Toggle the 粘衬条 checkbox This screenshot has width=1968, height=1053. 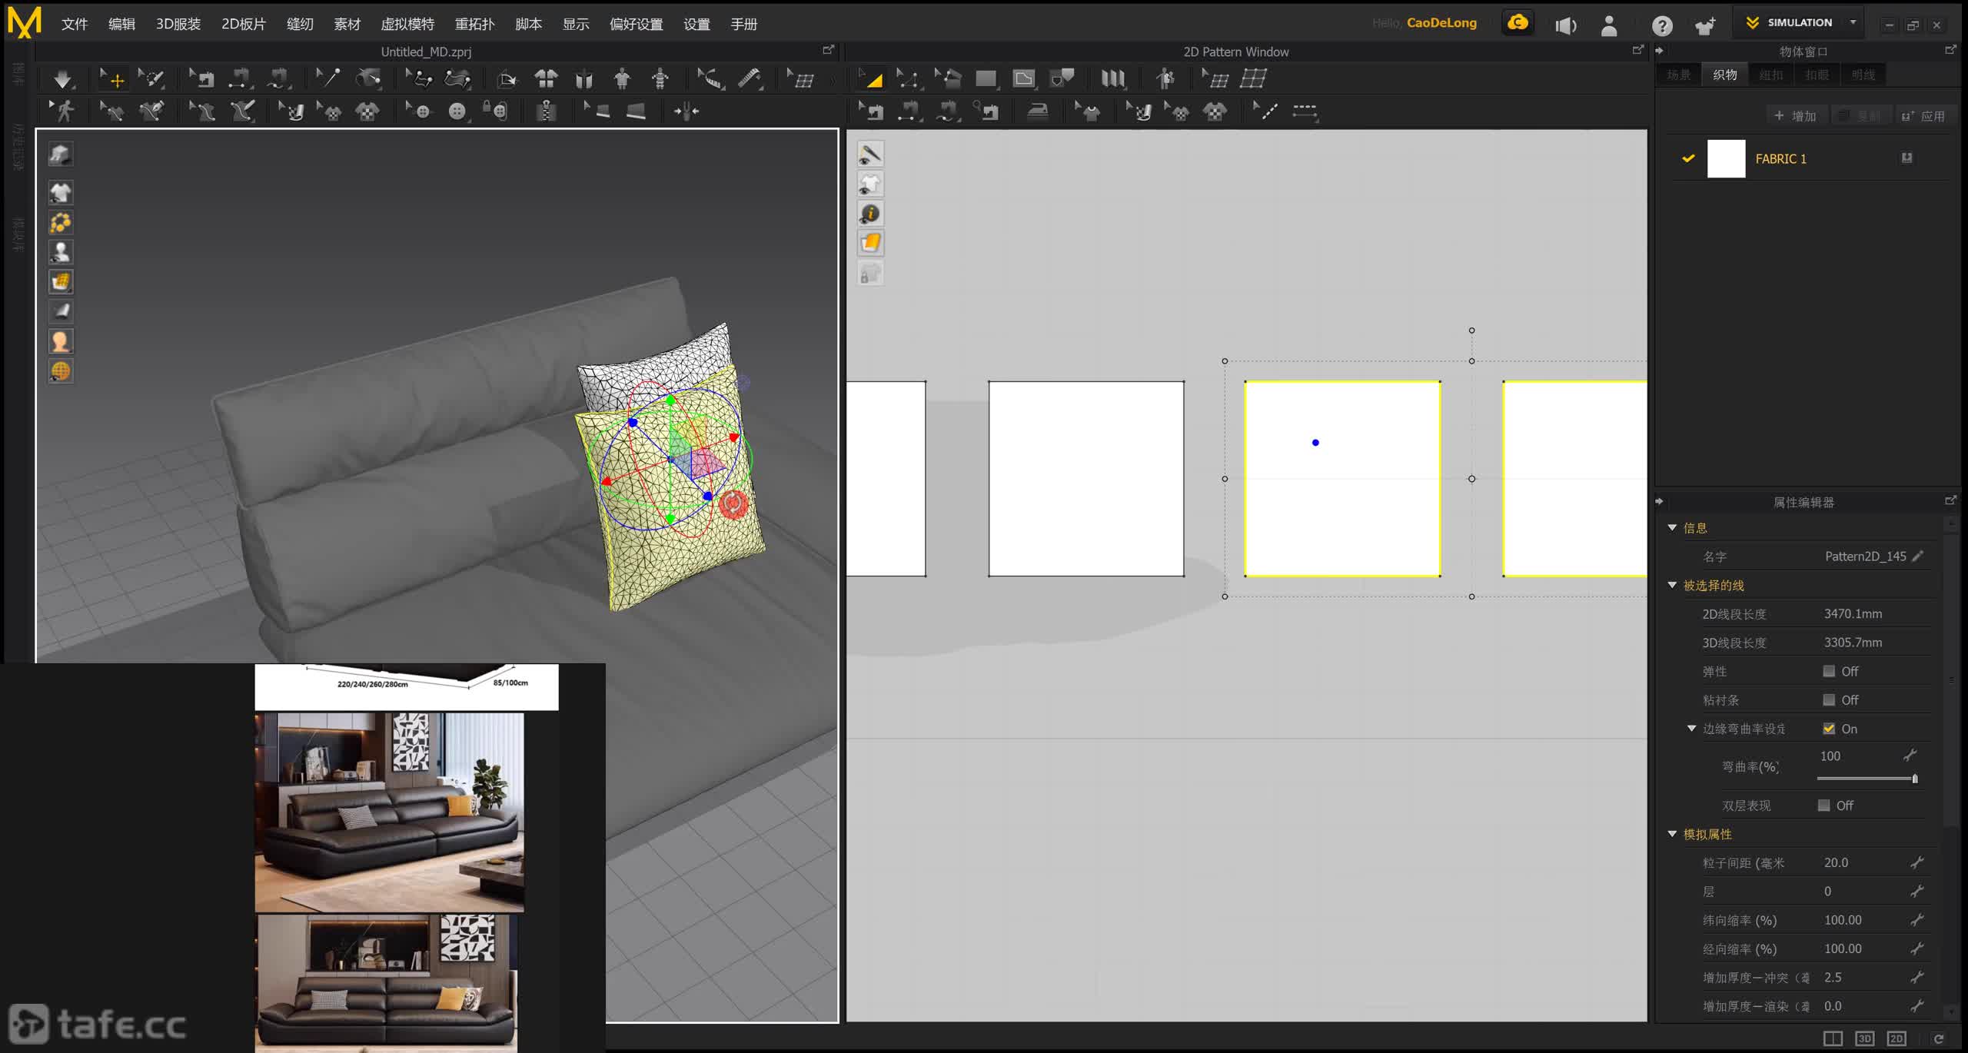pyautogui.click(x=1829, y=699)
